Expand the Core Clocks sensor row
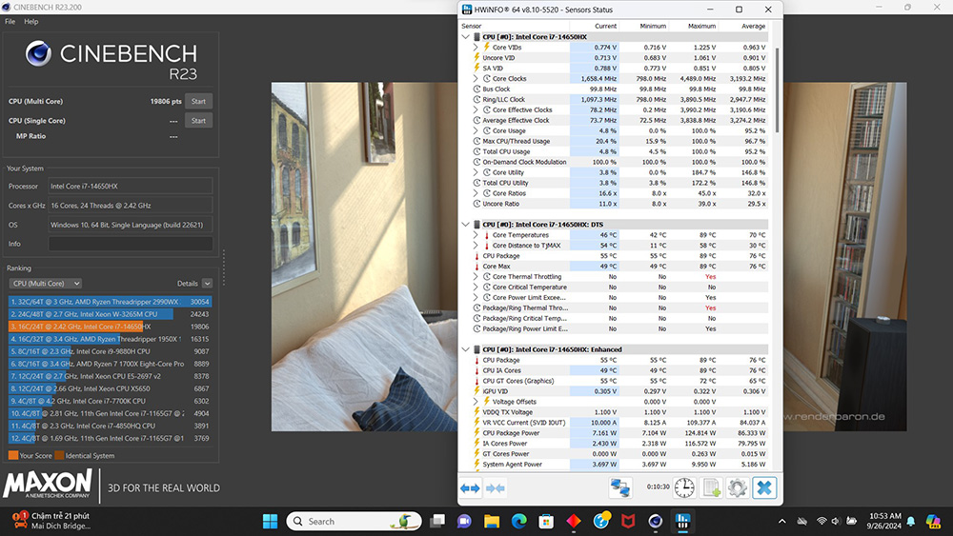Viewport: 953px width, 536px height. coord(476,78)
